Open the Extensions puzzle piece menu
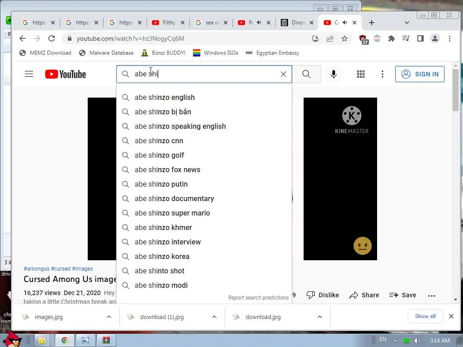 click(391, 38)
